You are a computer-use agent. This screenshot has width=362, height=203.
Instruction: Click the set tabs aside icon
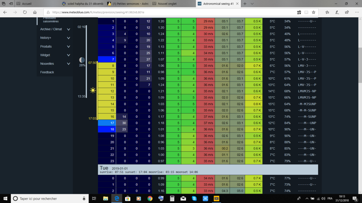click(x=11, y=4)
